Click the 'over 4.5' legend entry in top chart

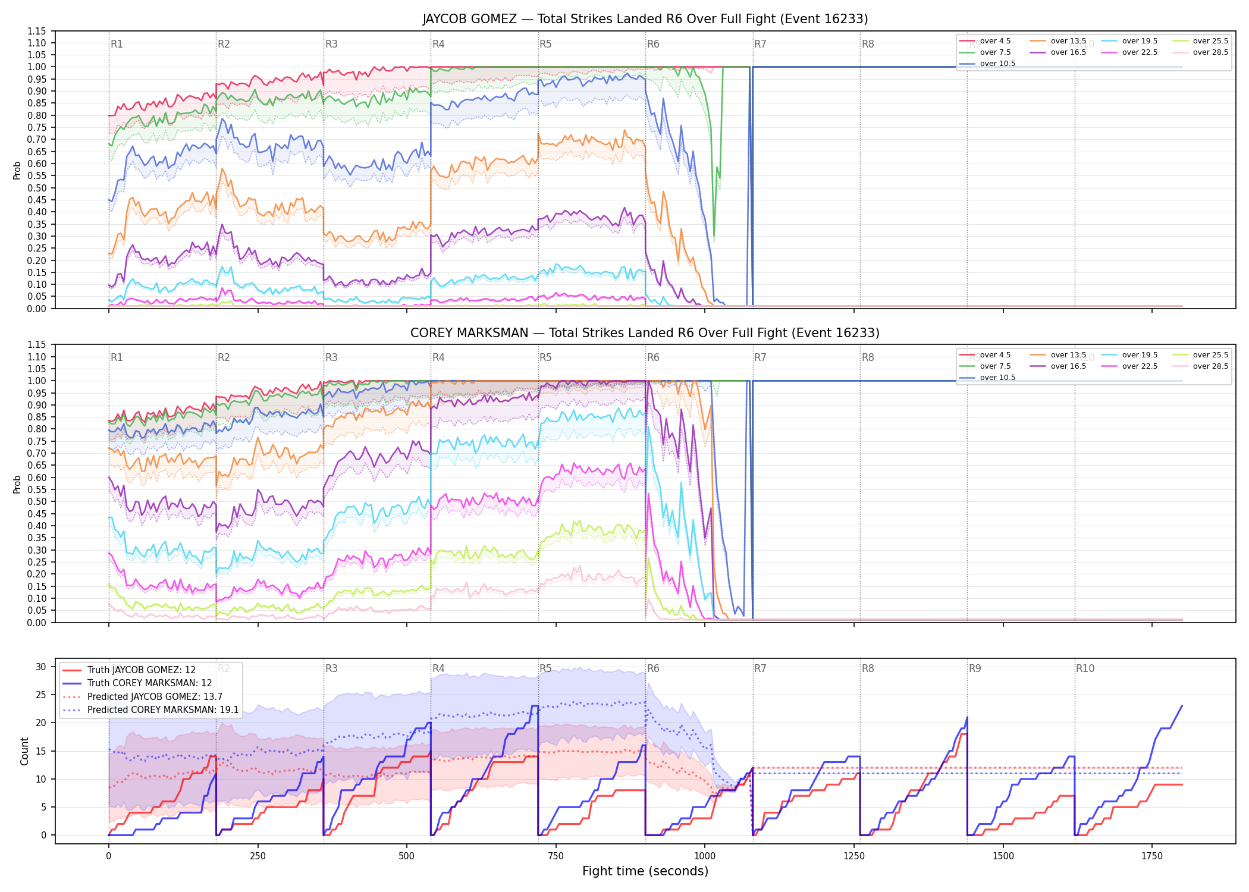(x=985, y=41)
